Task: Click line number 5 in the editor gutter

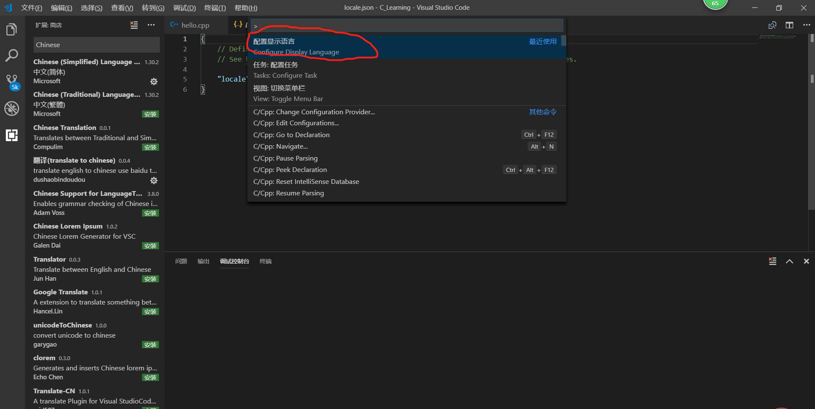Action: coord(185,79)
